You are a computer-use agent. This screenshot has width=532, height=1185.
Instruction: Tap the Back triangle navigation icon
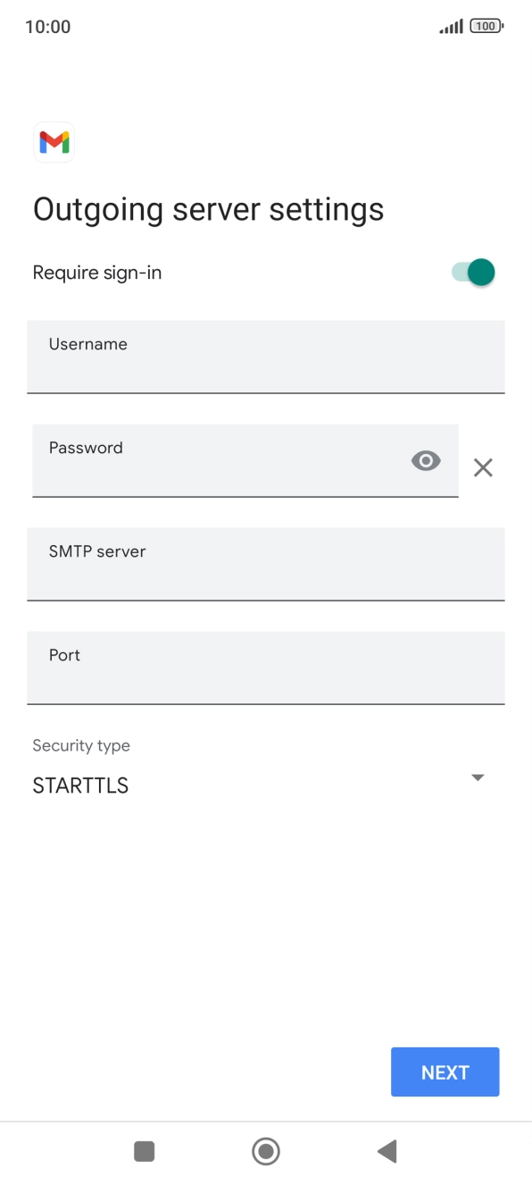tap(387, 1151)
